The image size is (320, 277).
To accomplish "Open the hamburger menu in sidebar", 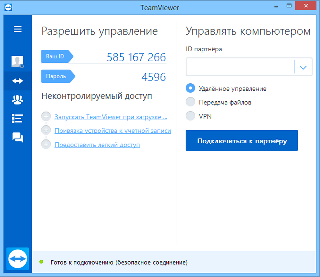I will coord(18,29).
